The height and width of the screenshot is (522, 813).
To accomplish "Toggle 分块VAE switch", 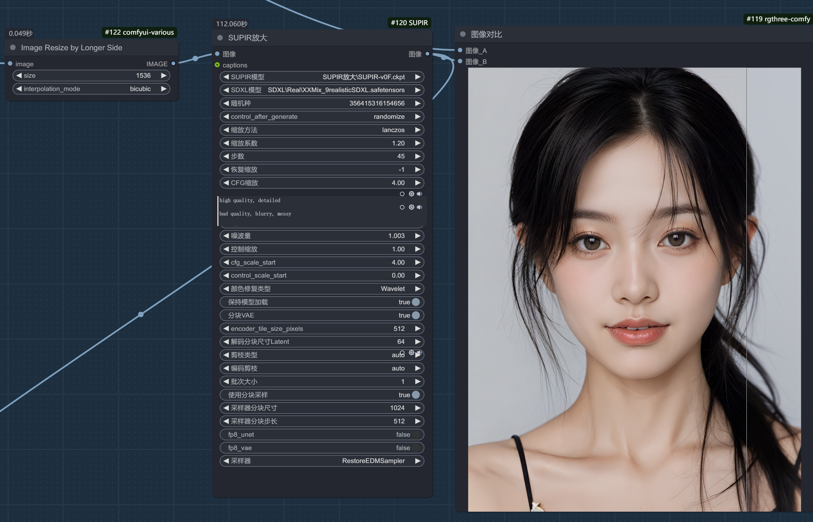I will [416, 315].
